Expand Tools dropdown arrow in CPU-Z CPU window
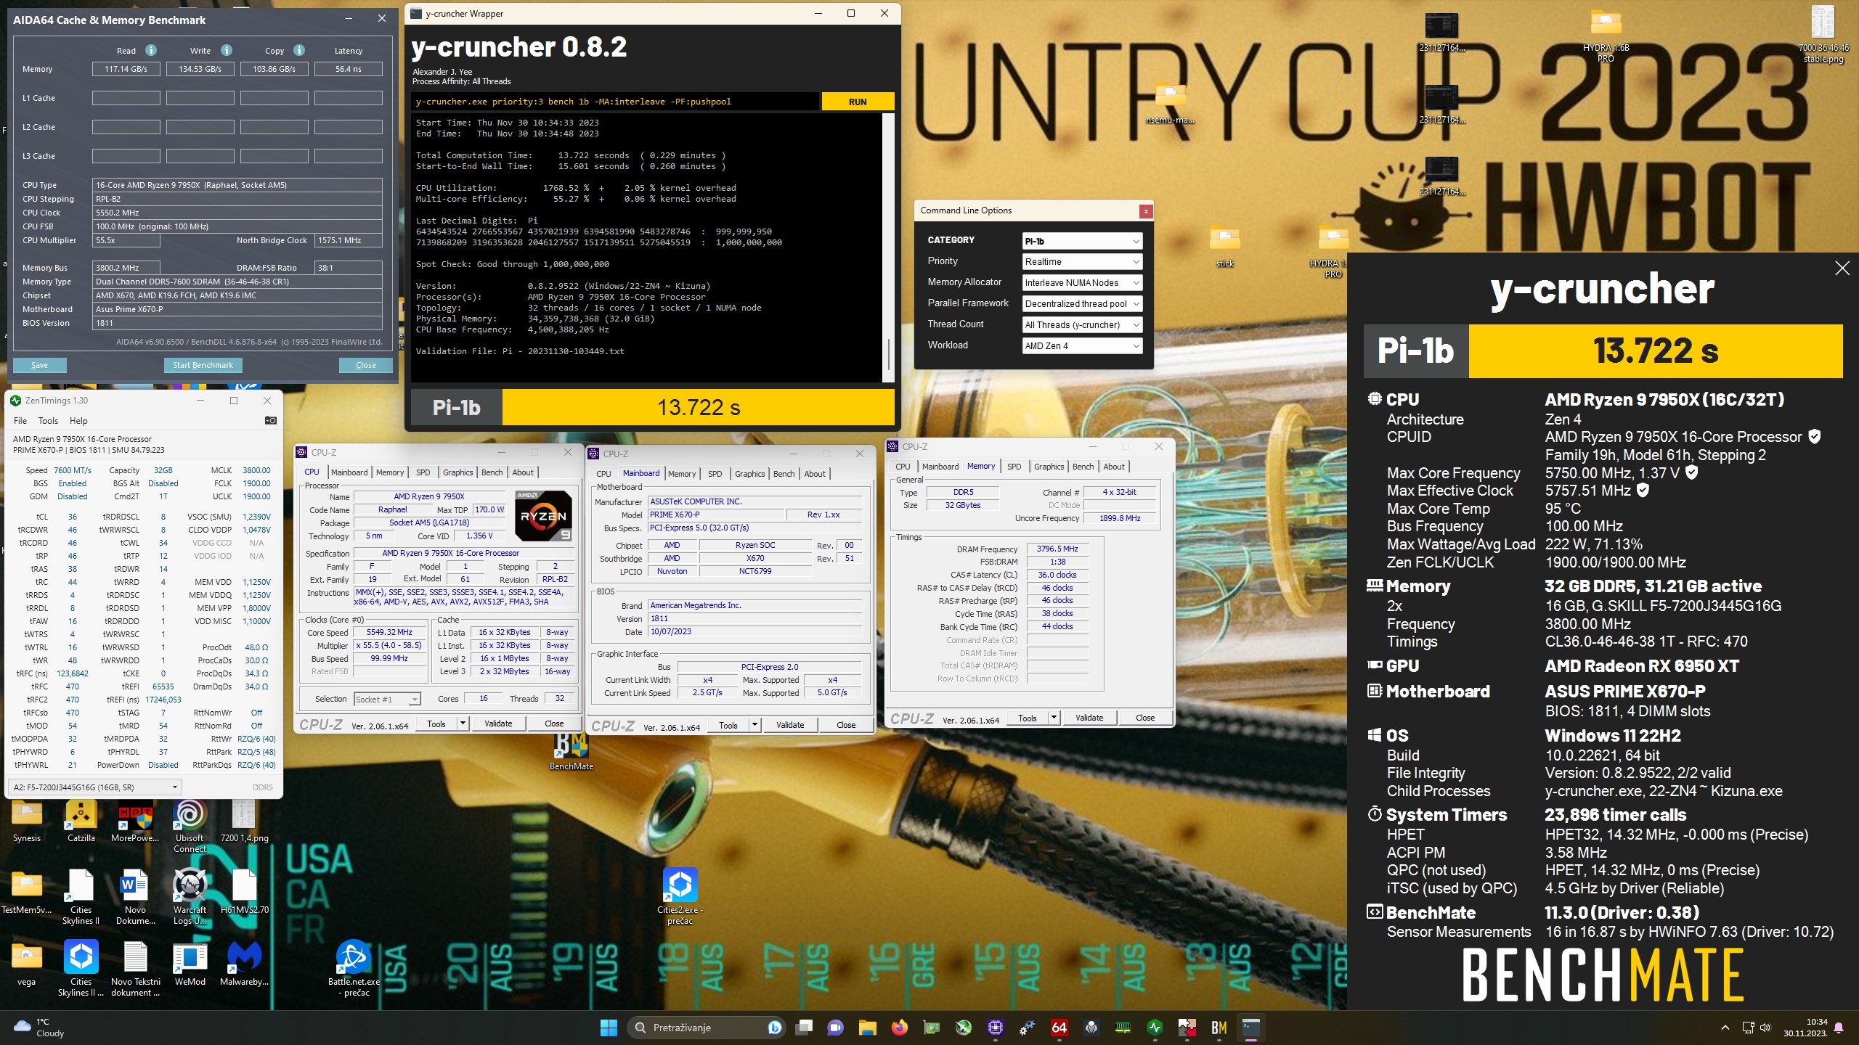Viewport: 1859px width, 1045px height. [463, 724]
